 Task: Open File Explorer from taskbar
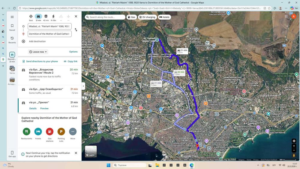tap(157, 165)
